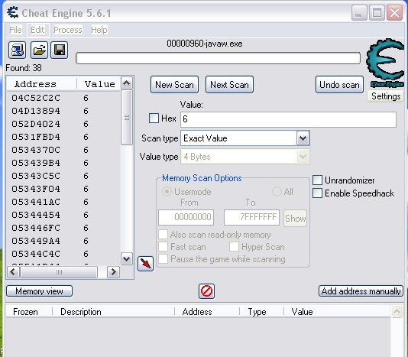Open Settings
This screenshot has width=408, height=357.
tap(386, 96)
